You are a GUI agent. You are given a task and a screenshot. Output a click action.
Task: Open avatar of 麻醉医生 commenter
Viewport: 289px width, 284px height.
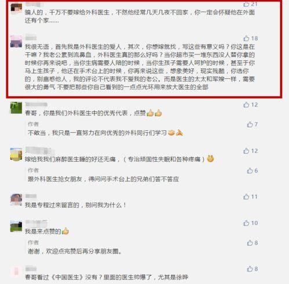(x=16, y=154)
